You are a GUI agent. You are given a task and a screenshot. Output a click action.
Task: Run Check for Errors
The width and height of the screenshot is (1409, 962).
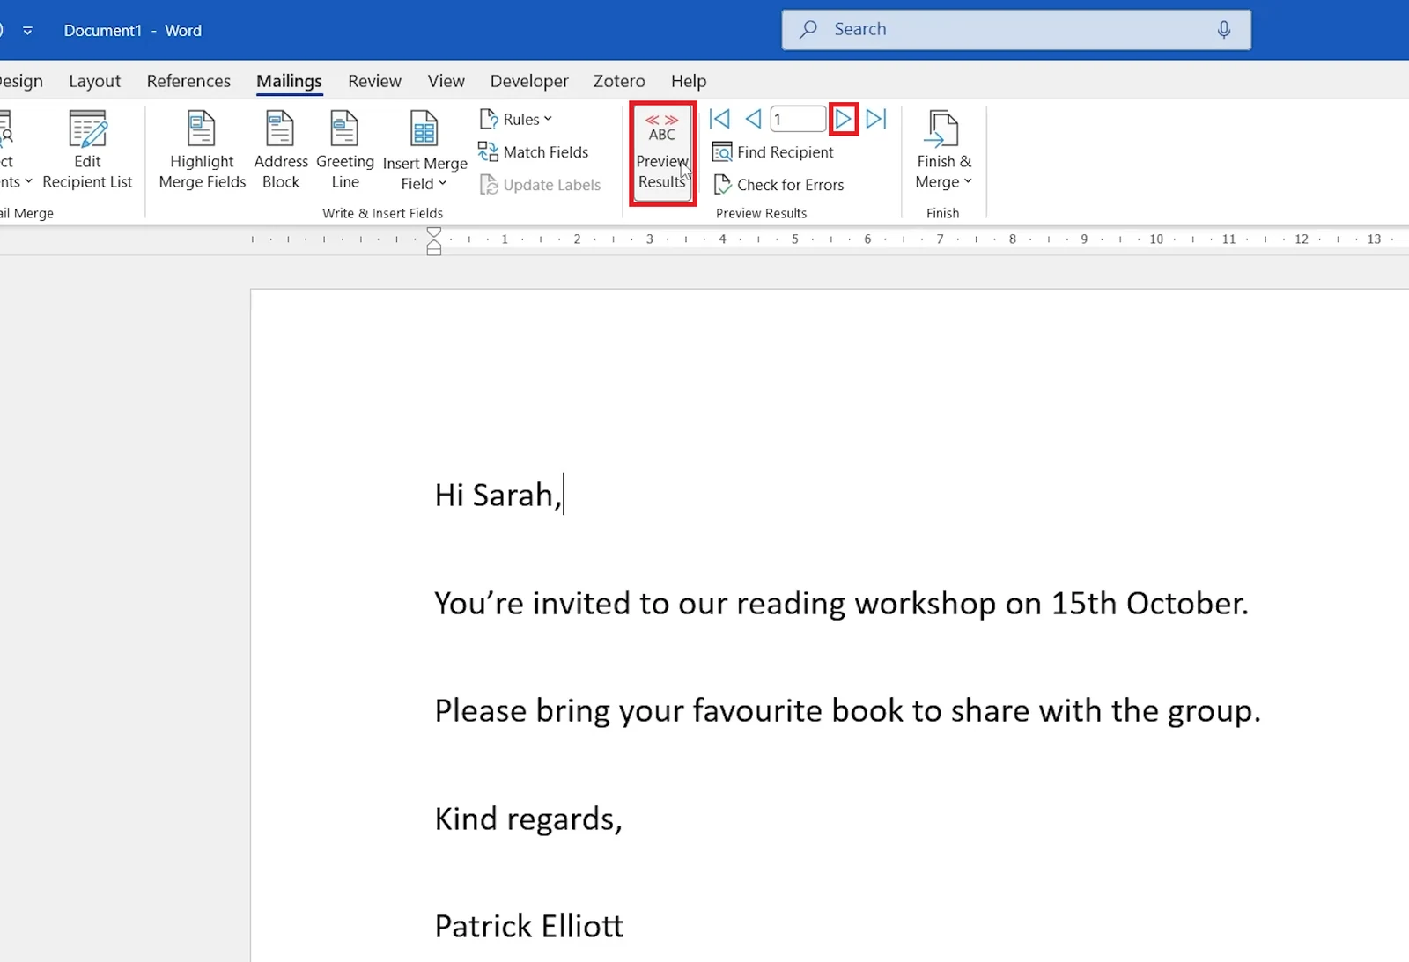coord(778,185)
